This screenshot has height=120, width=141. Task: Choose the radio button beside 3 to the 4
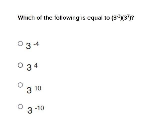point(20,65)
